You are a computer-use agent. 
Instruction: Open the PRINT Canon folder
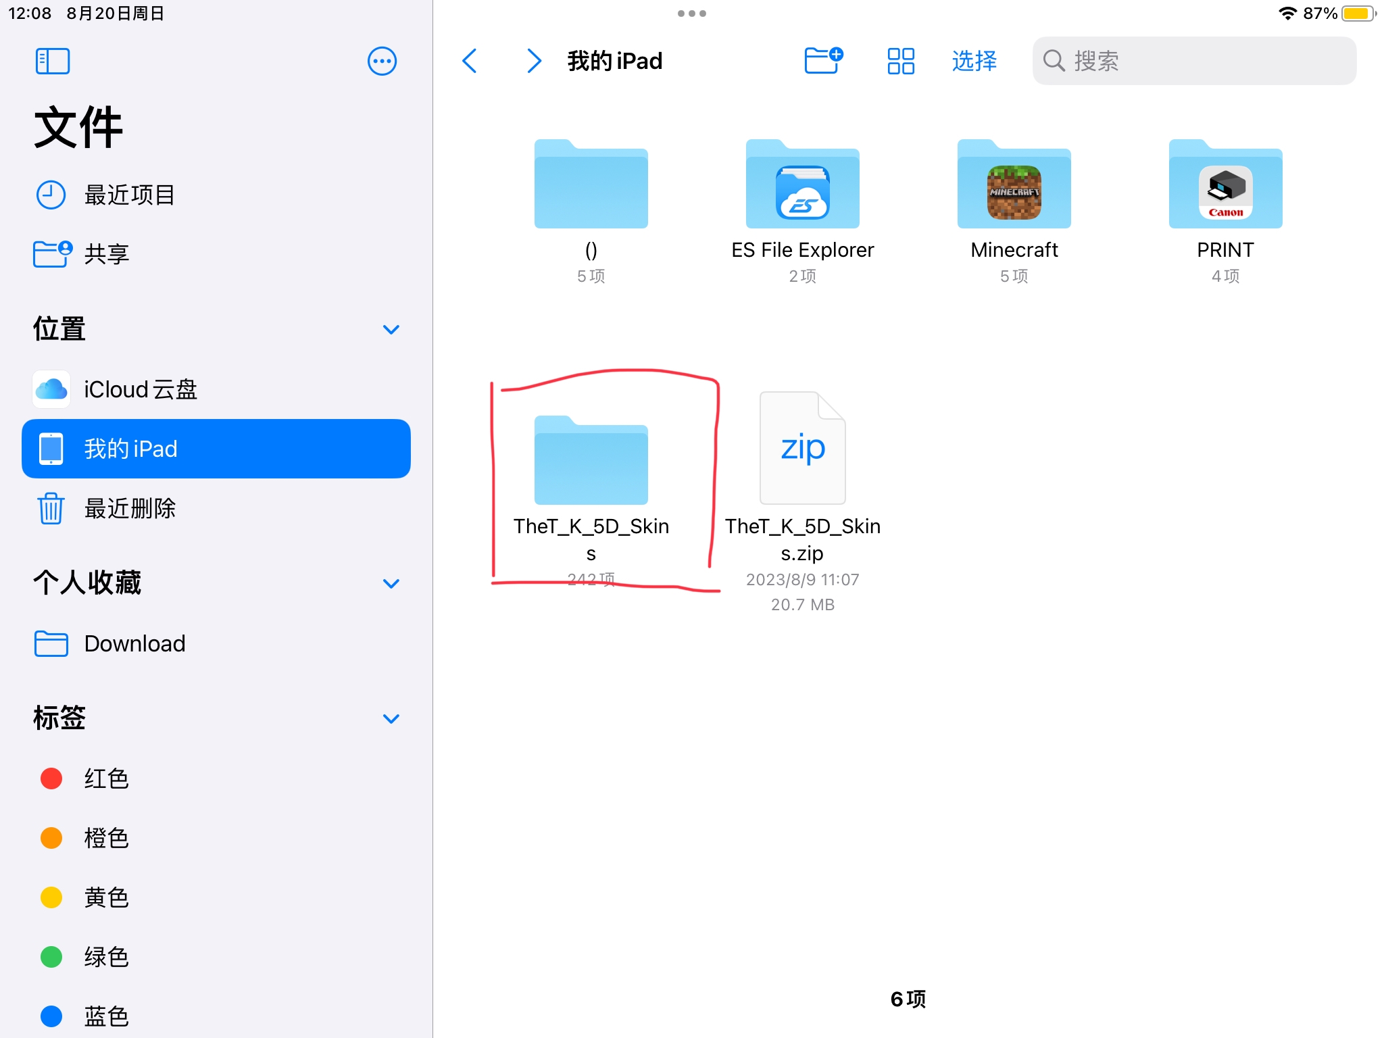click(x=1226, y=184)
